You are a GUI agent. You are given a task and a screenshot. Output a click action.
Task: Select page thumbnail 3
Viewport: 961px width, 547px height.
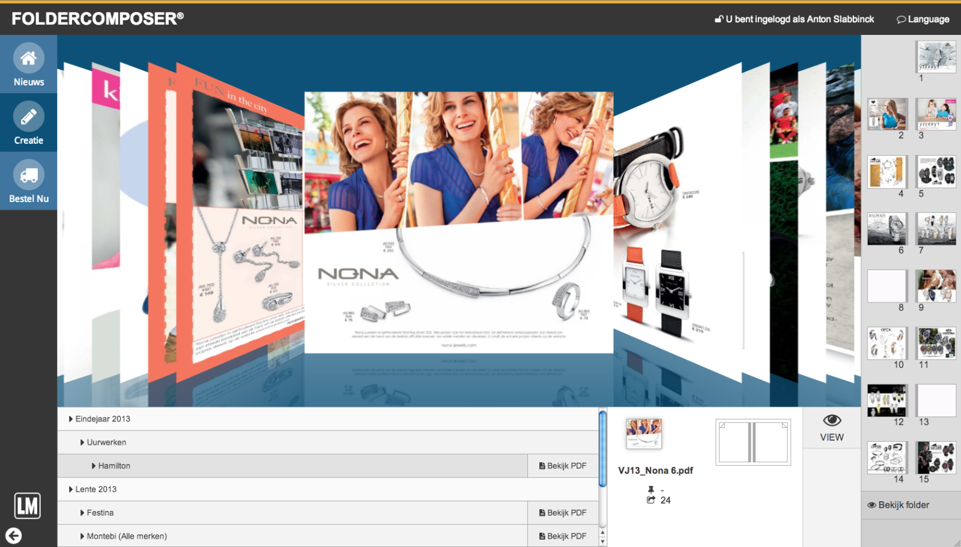[x=936, y=114]
